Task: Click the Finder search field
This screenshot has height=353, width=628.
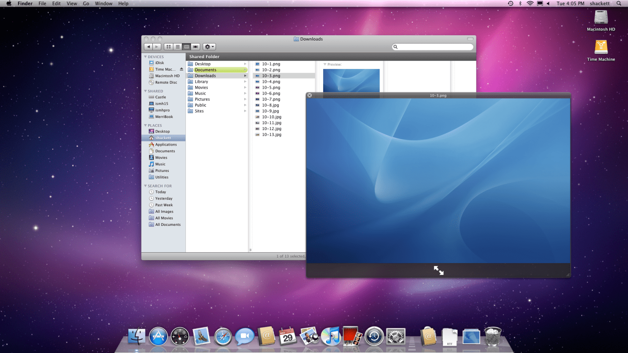Action: point(432,47)
